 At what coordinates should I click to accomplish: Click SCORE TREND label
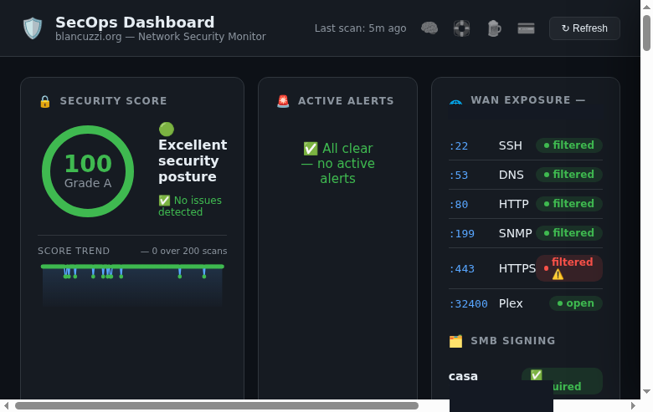pyautogui.click(x=74, y=251)
